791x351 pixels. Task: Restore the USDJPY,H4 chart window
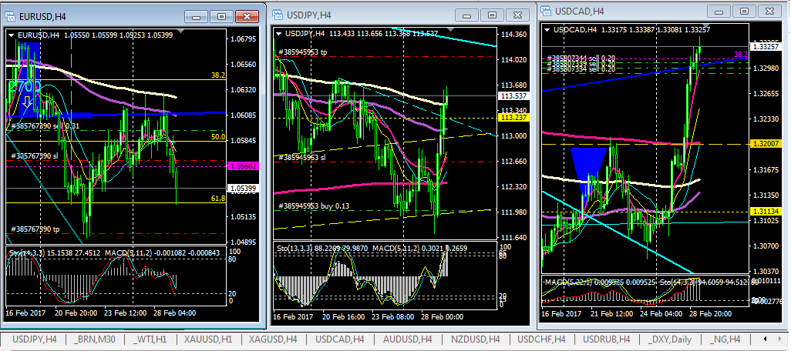click(x=491, y=15)
